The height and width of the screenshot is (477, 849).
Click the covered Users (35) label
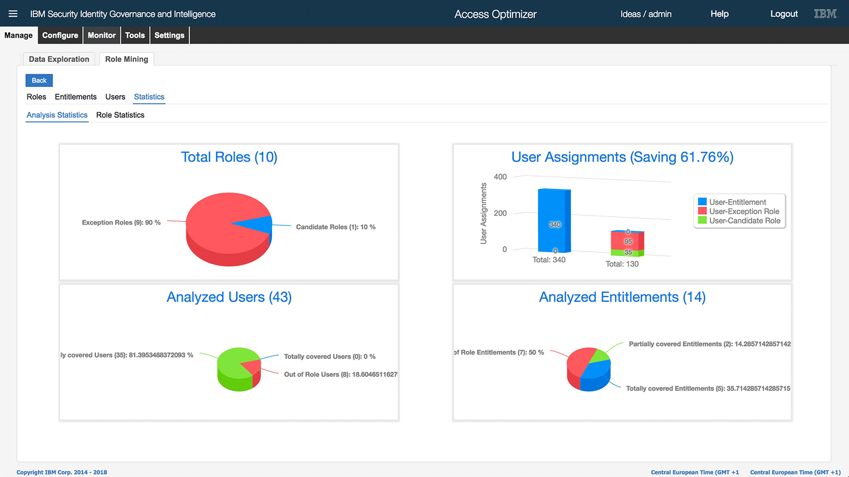coord(127,355)
